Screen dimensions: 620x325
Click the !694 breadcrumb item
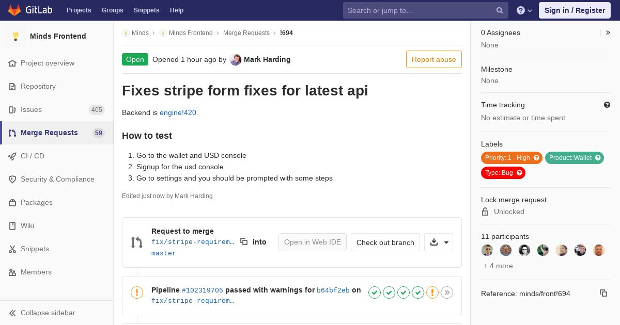click(286, 33)
